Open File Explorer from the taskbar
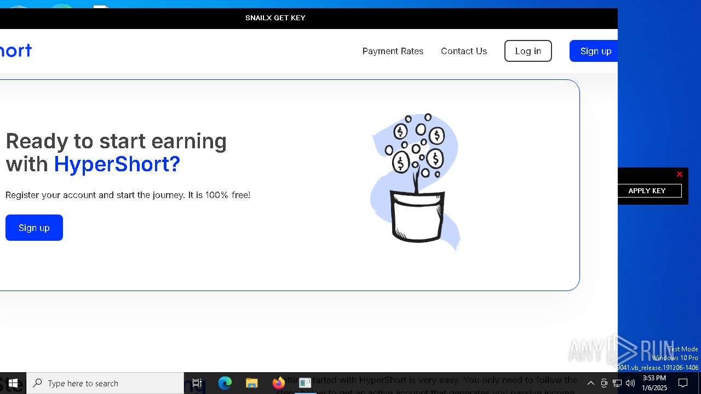Viewport: 701px width, 394px height. click(251, 383)
